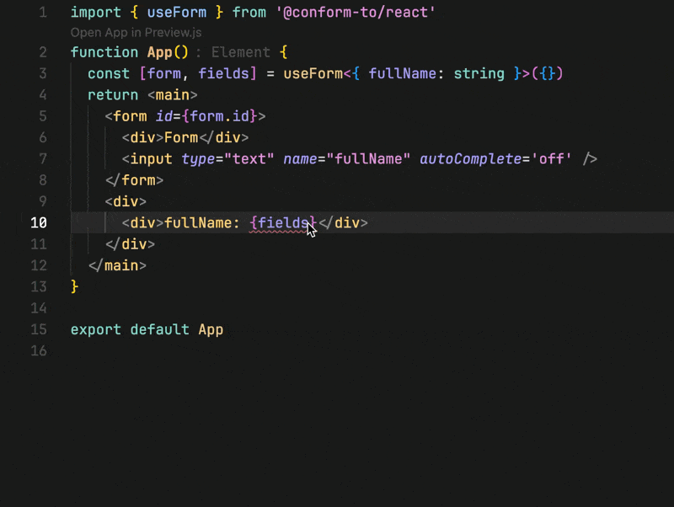Click the 'return' keyword on line 4
Screen dimensions: 674x507
click(x=113, y=95)
